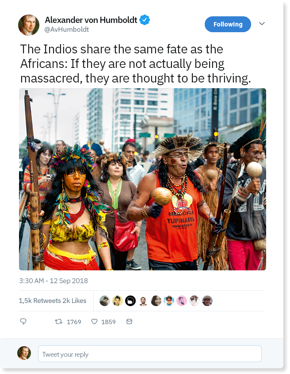290x374 pixels.
Task: Click the retweet arrows icon
Action: (58, 322)
